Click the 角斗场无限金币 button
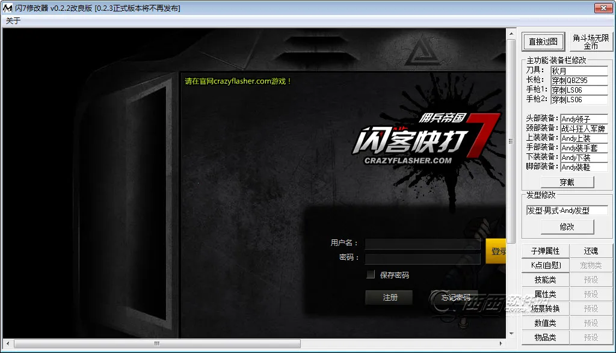Viewport: 616px width, 353px height. click(590, 42)
